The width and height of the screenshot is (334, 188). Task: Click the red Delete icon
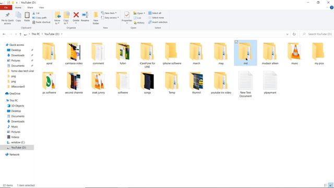[x=76, y=15]
